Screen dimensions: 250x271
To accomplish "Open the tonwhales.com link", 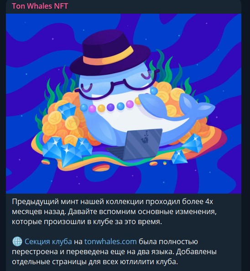I will 110,241.
